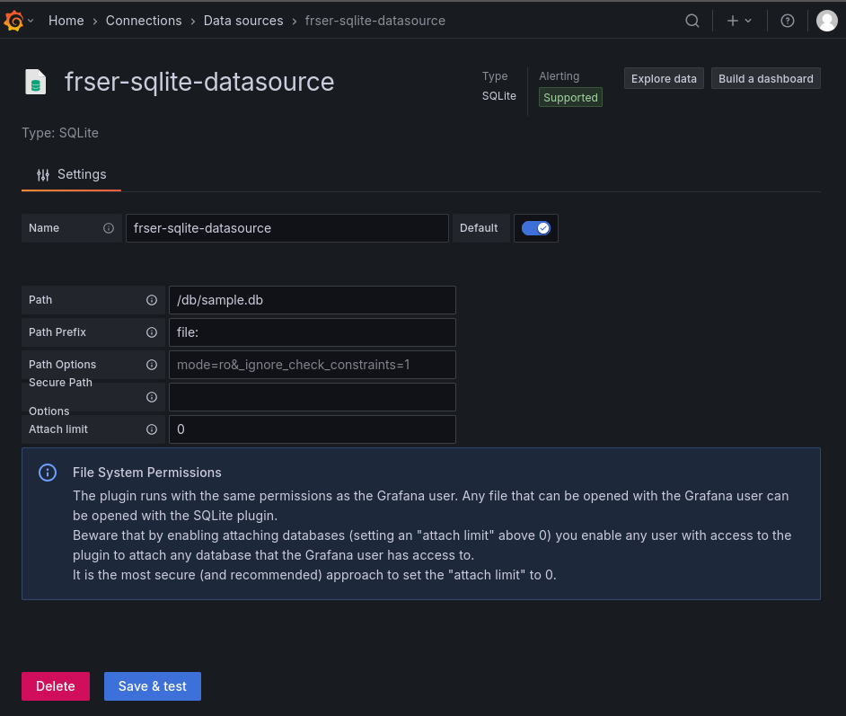
Task: Click the info icon beside Path Prefix
Action: click(152, 331)
